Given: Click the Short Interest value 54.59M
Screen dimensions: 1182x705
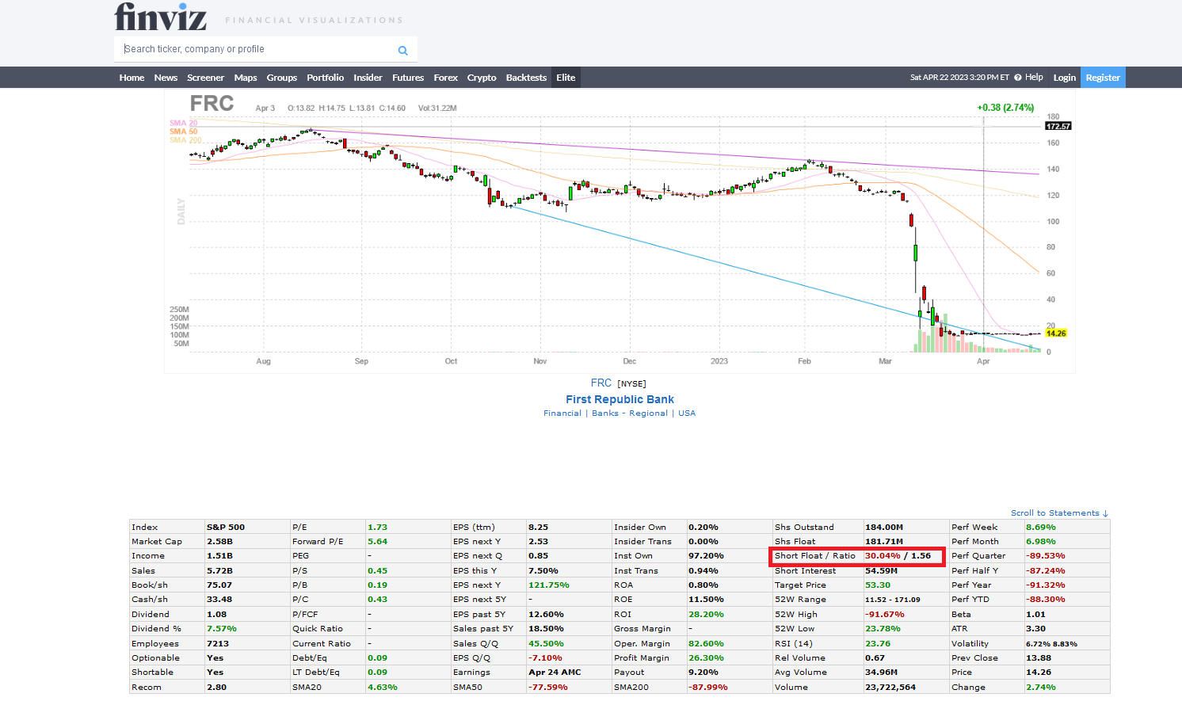Looking at the screenshot, I should pos(882,571).
